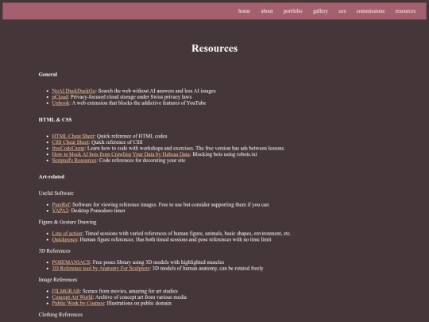Click text 'Code references for decorating your site'

pos(142,160)
